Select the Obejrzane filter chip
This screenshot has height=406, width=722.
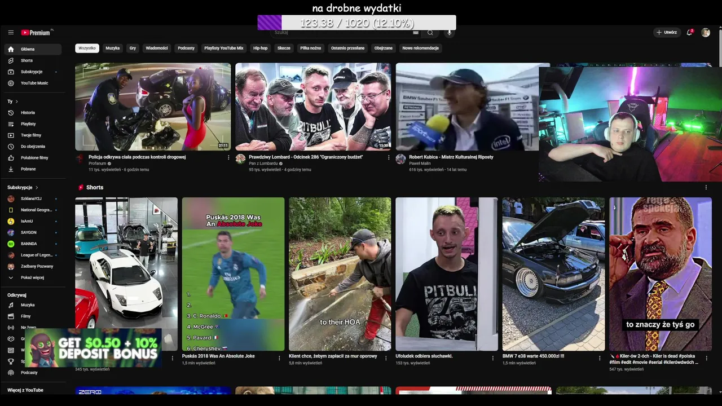pos(384,48)
